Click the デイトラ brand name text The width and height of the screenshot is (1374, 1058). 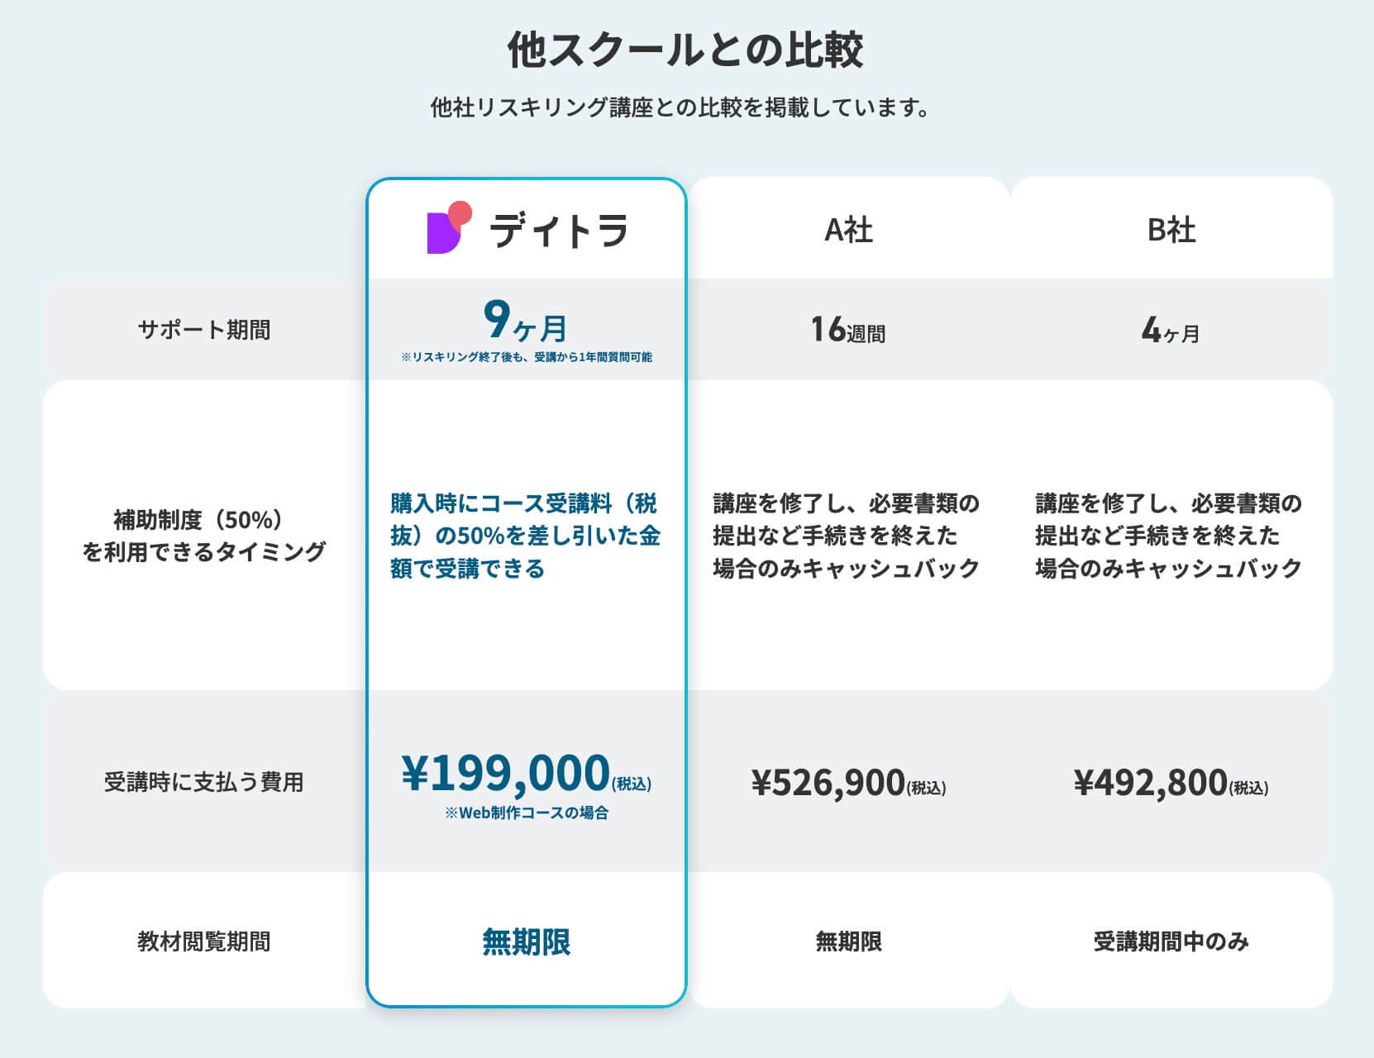click(x=559, y=230)
